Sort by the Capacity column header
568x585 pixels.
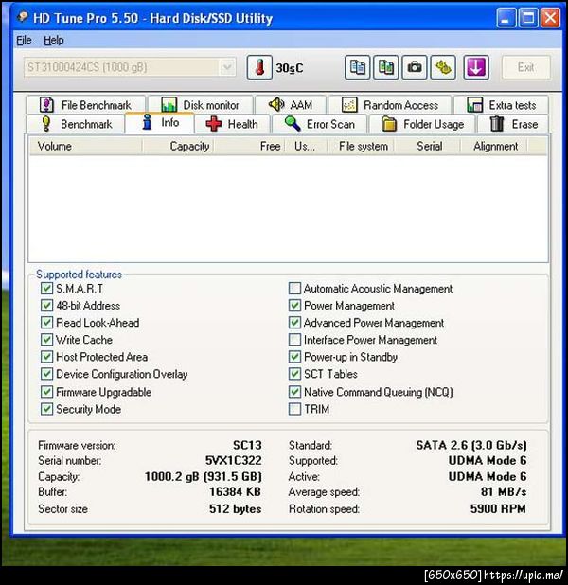(178, 146)
